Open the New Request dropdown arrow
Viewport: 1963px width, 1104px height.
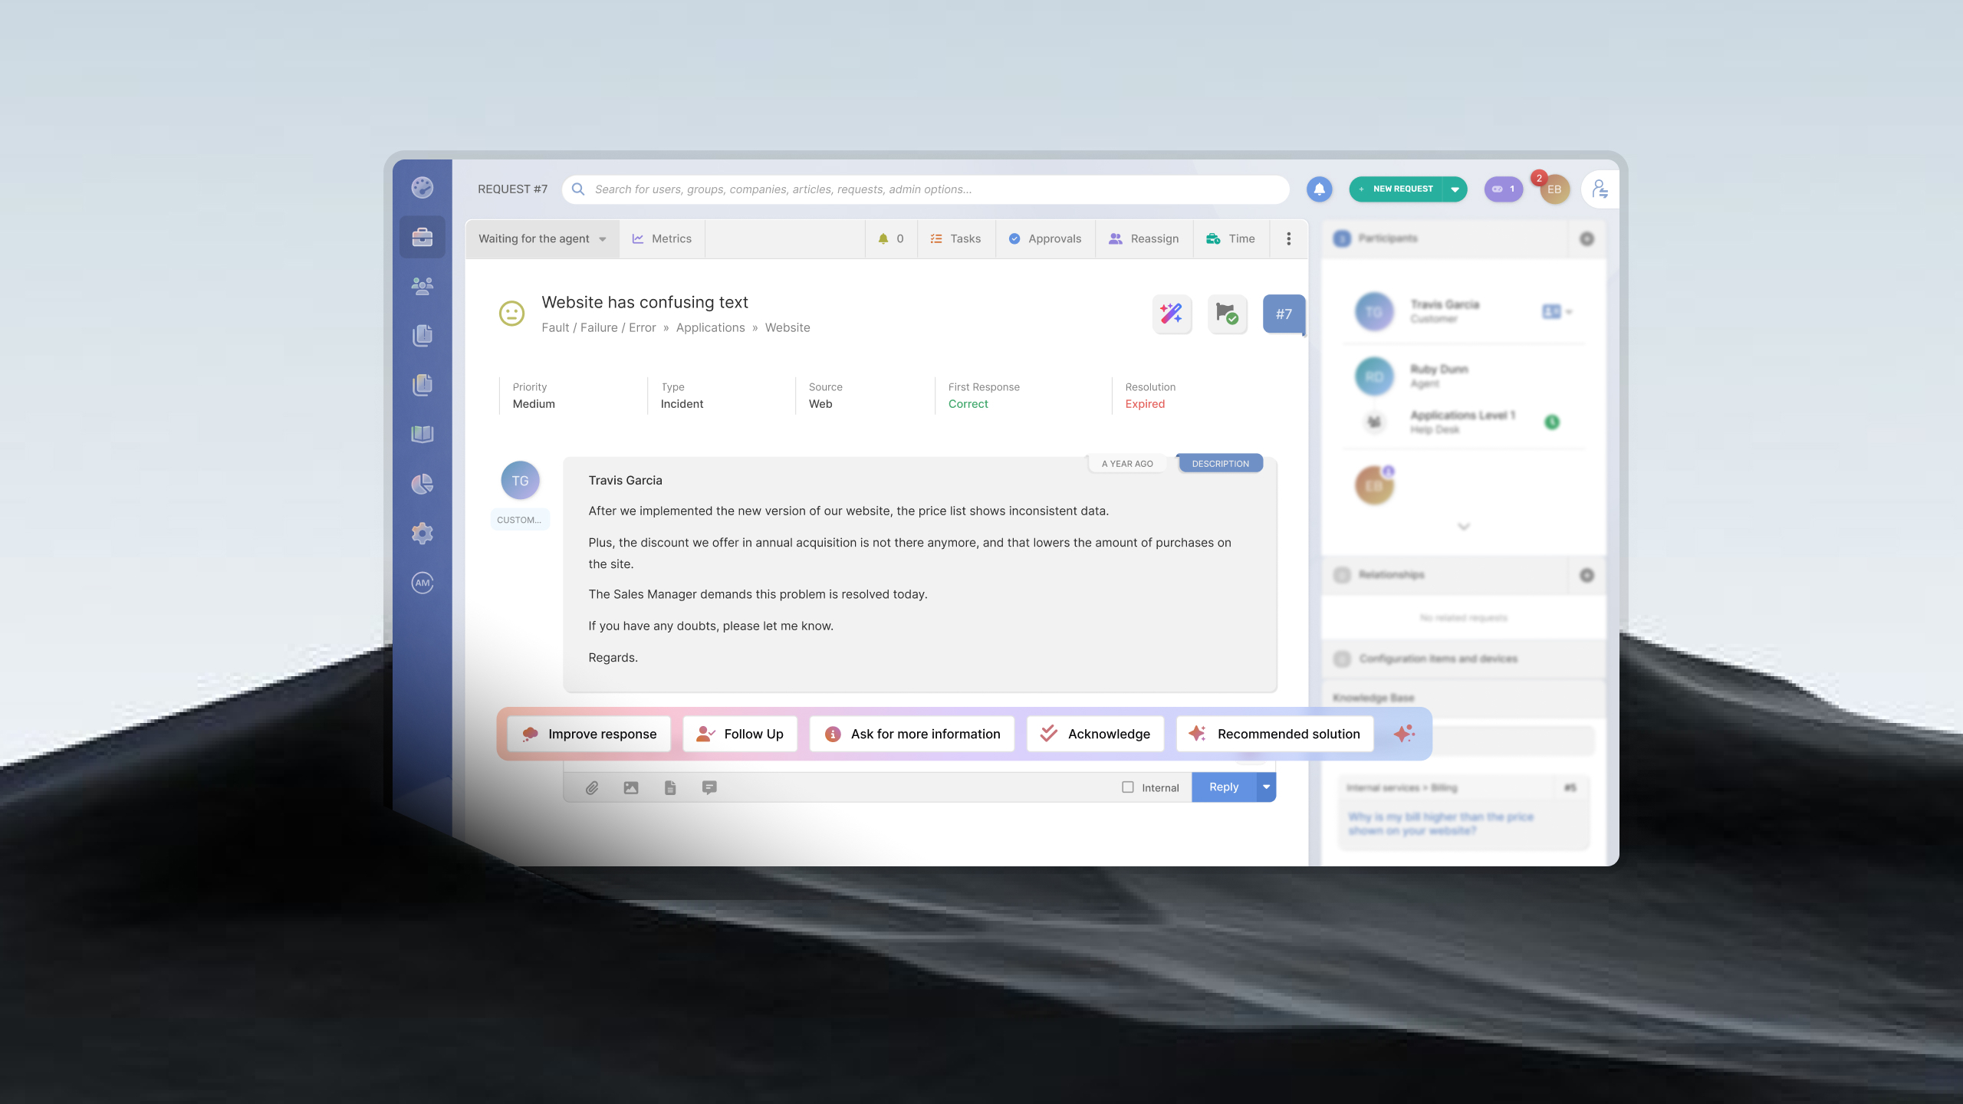tap(1455, 189)
